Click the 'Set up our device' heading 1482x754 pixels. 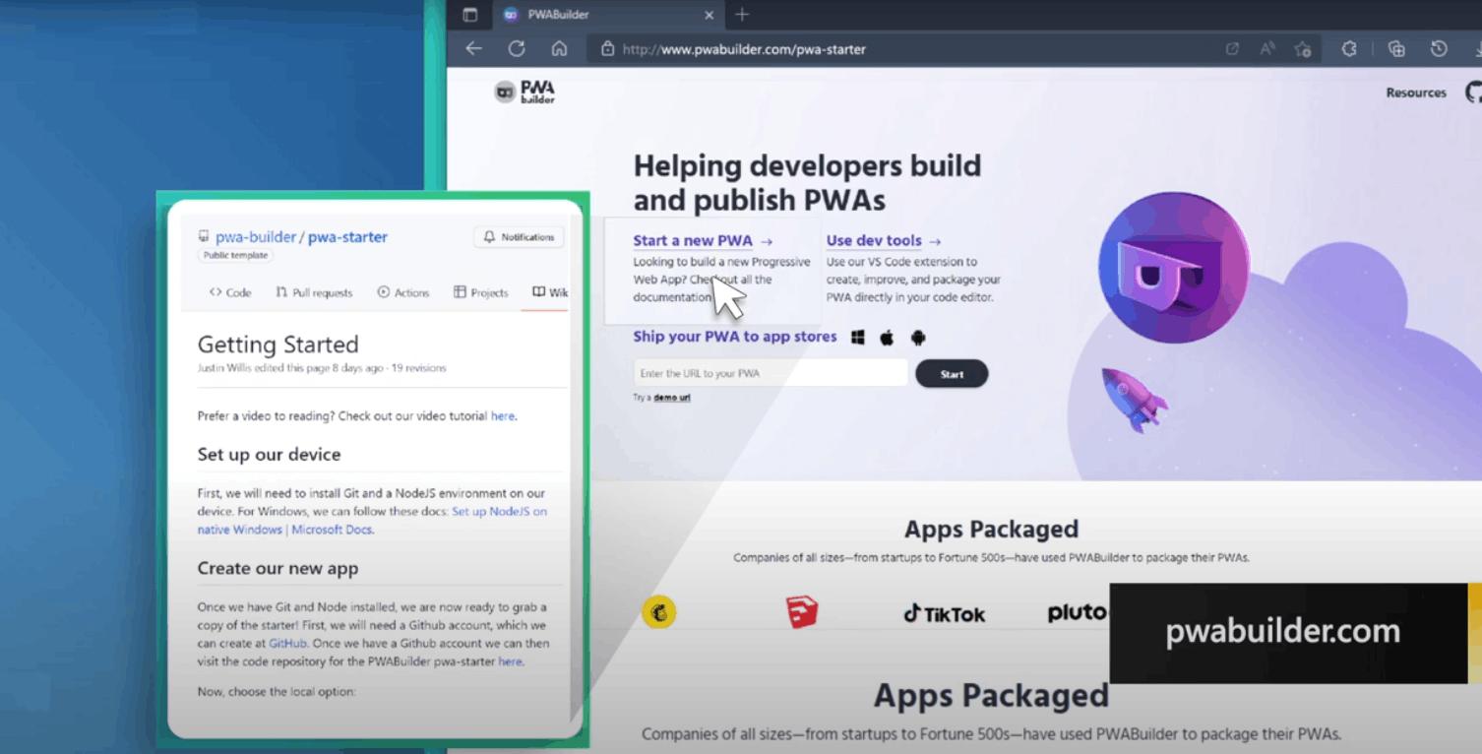tap(269, 455)
